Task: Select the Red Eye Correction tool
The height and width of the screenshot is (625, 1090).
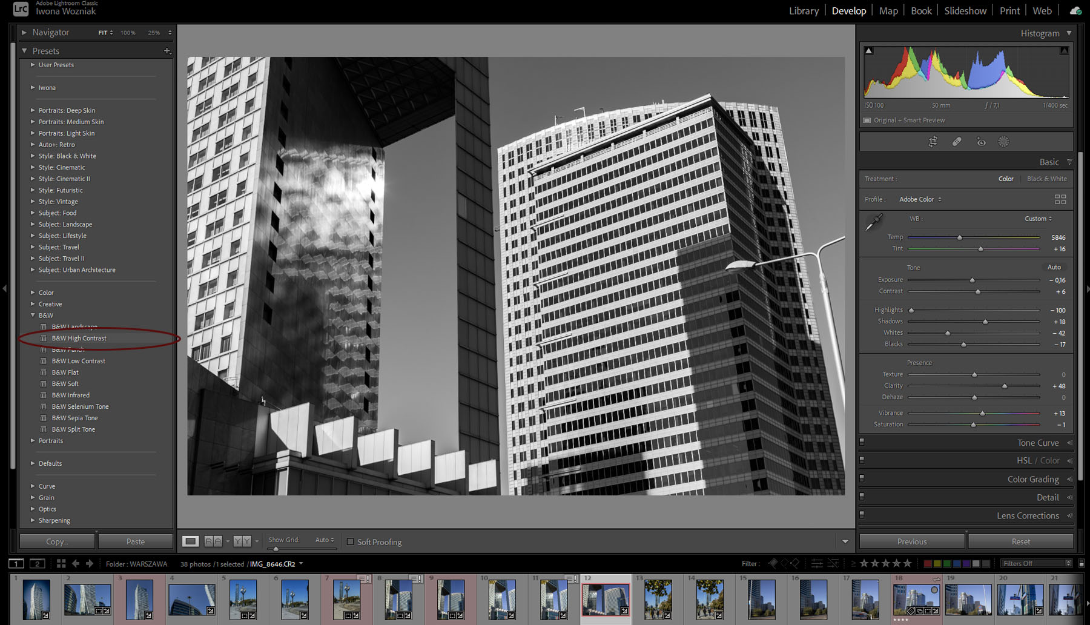Action: point(981,141)
